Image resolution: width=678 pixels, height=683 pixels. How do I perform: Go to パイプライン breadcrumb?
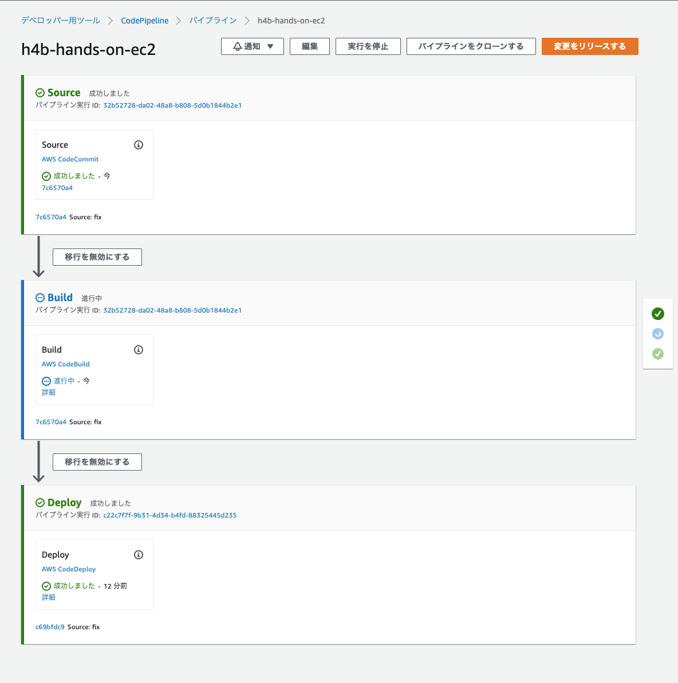pos(213,21)
